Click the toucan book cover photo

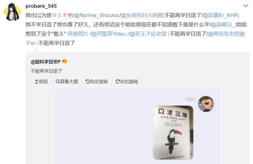173,132
